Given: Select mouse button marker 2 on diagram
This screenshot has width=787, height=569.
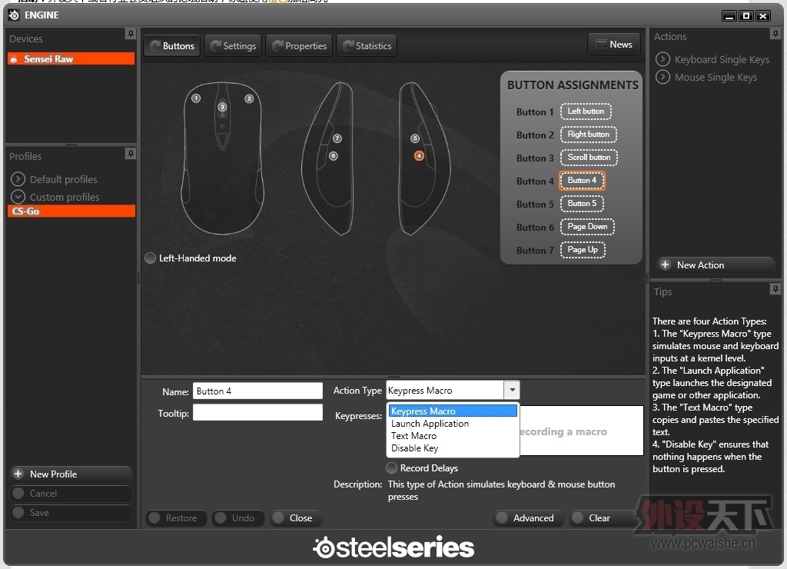Looking at the screenshot, I should (x=249, y=98).
